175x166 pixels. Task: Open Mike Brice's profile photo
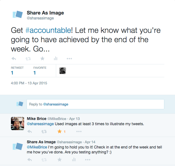[18, 124]
